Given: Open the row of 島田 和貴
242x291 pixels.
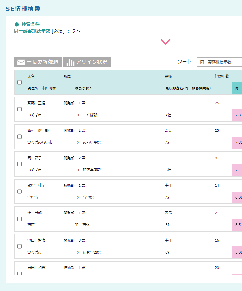Looking at the screenshot, I should (35, 268).
